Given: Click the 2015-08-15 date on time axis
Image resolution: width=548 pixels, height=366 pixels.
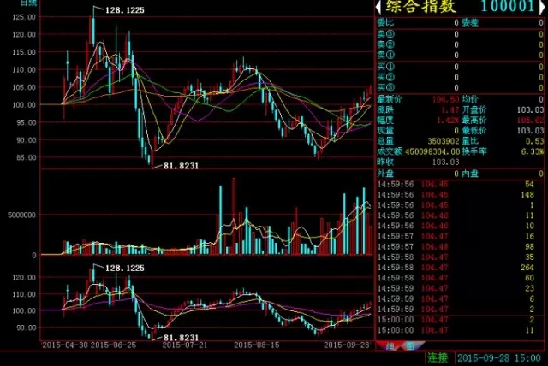Looking at the screenshot, I should click(256, 345).
